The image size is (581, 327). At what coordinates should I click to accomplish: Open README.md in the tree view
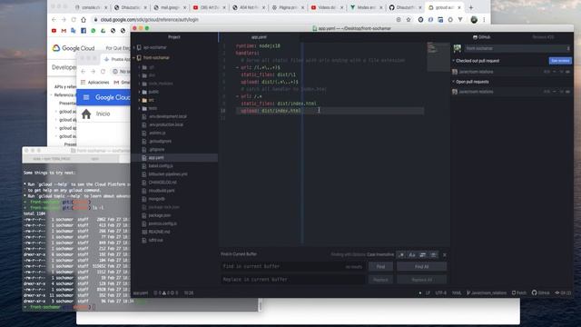click(x=160, y=232)
